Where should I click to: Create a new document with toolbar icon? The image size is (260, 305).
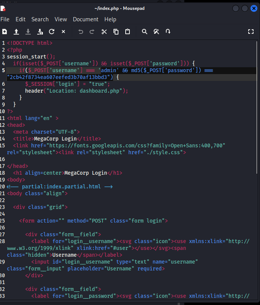(x=5, y=32)
